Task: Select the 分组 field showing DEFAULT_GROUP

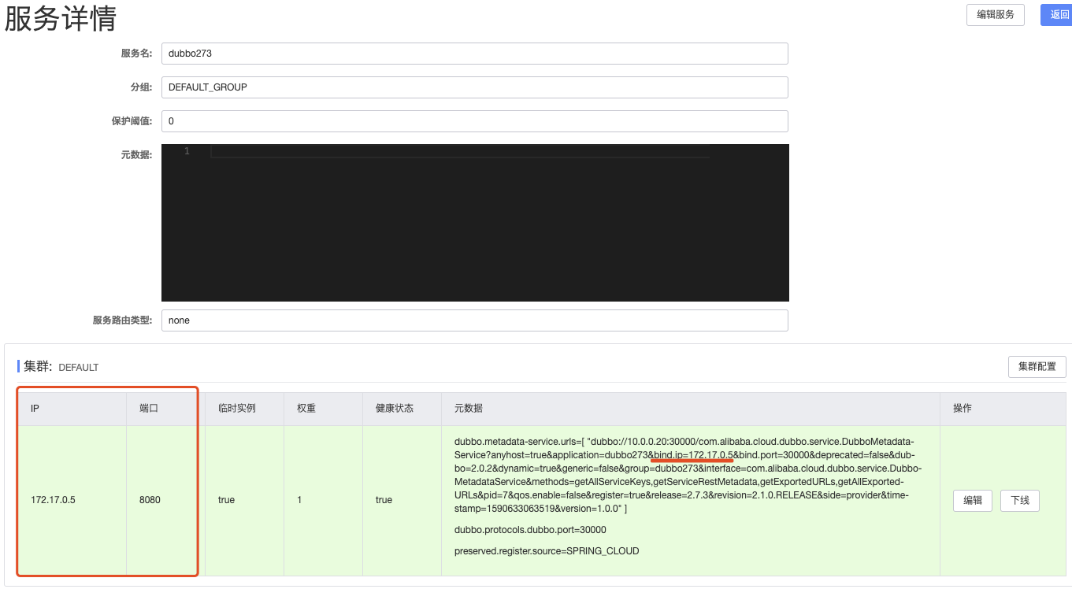Action: (x=473, y=87)
